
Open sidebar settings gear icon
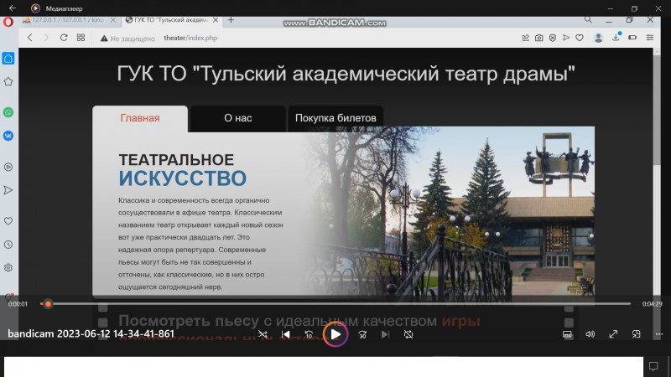pyautogui.click(x=8, y=267)
